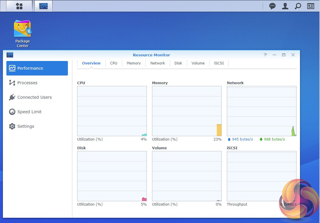Open the Widgets panel icon
The width and height of the screenshot is (320, 223).
click(x=311, y=6)
